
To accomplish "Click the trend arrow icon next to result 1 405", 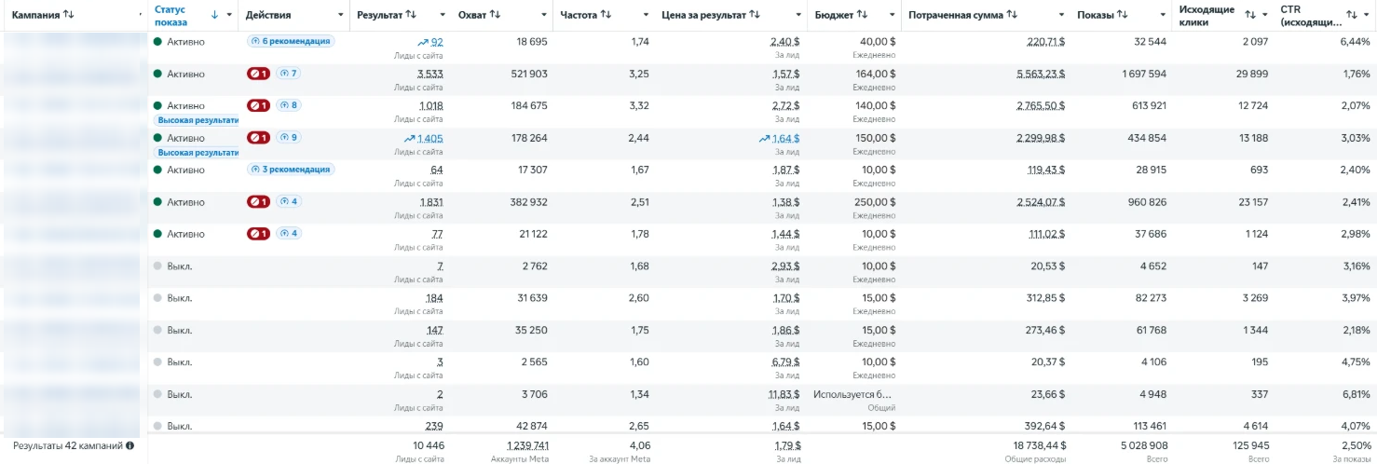I will point(409,138).
